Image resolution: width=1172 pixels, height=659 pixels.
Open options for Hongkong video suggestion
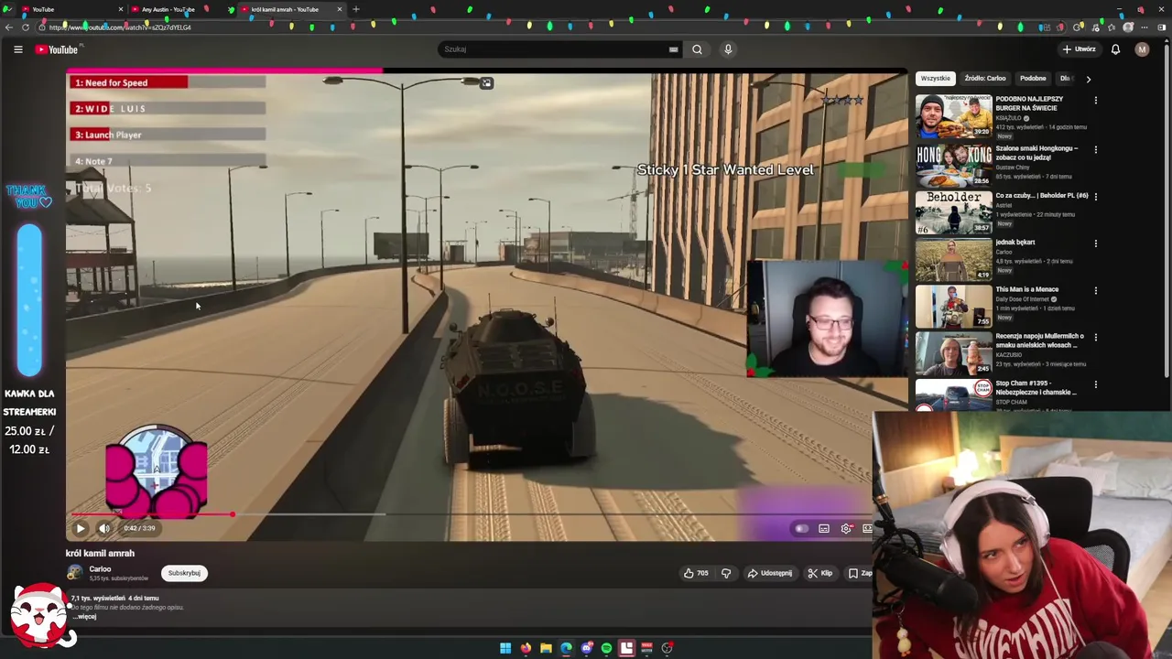(1096, 149)
